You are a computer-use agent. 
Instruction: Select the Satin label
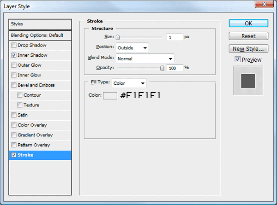click(23, 115)
